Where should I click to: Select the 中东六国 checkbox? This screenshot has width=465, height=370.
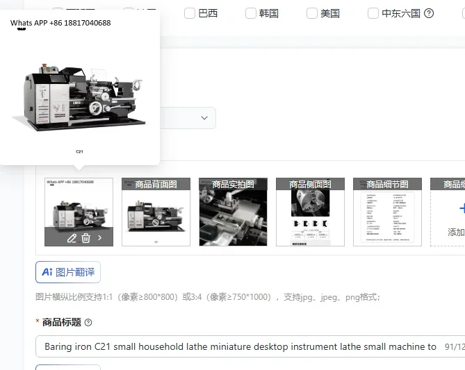tap(373, 13)
